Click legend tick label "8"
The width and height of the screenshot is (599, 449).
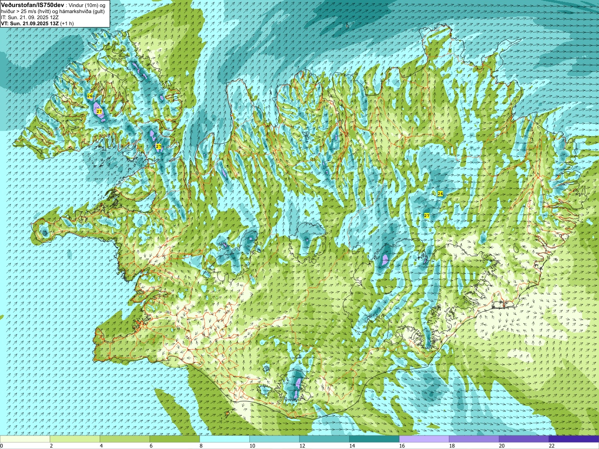(x=201, y=446)
